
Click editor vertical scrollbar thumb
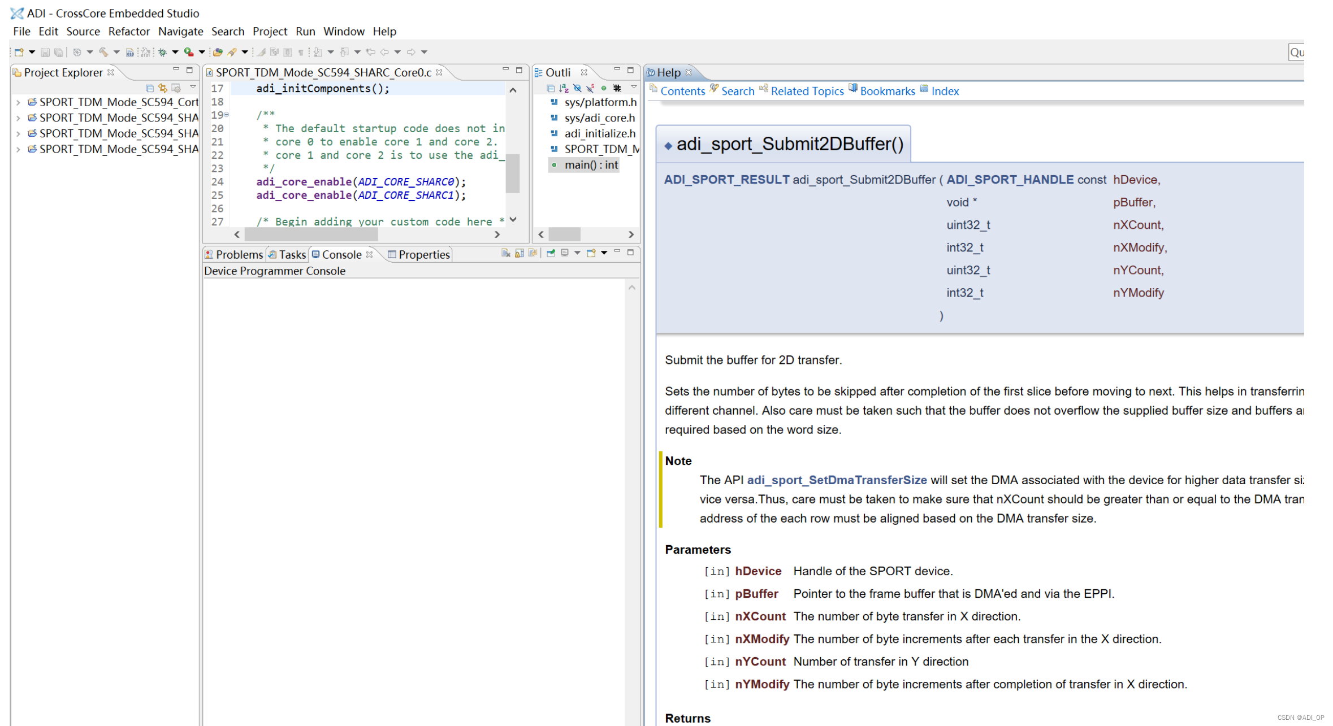pos(512,173)
